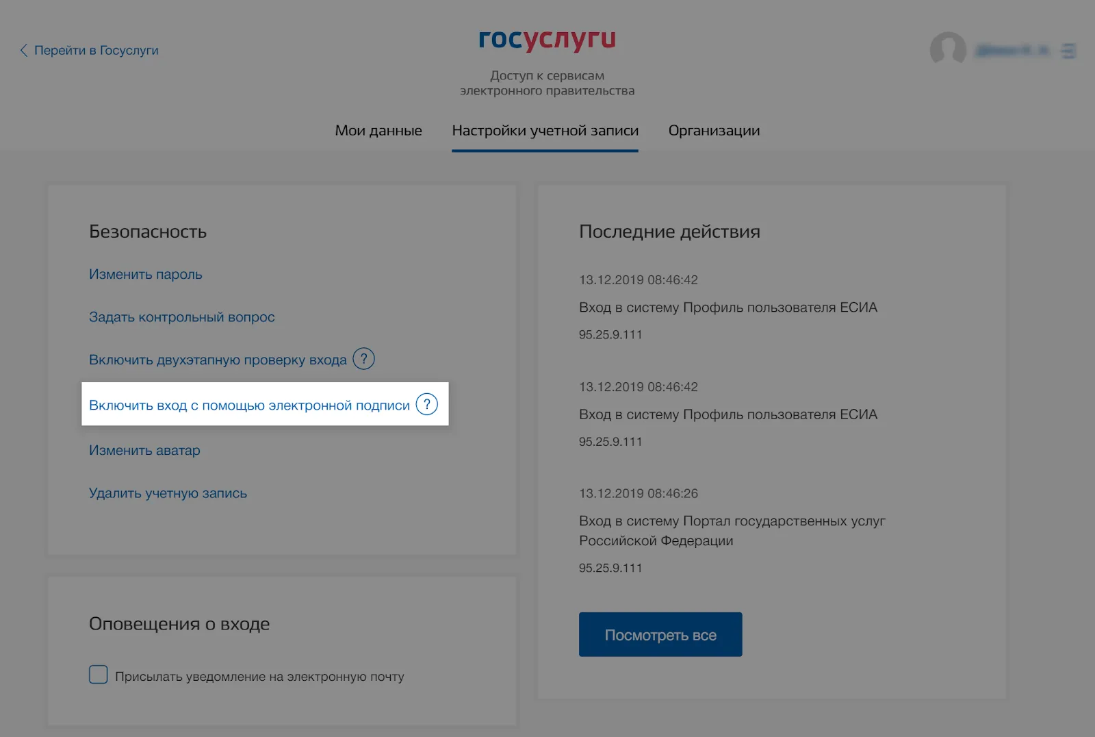Select Настройки учетной записи tab
1095x737 pixels.
click(545, 130)
